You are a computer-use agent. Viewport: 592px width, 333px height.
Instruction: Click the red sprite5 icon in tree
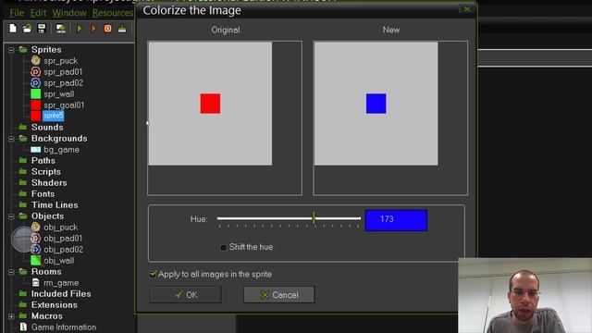point(36,116)
